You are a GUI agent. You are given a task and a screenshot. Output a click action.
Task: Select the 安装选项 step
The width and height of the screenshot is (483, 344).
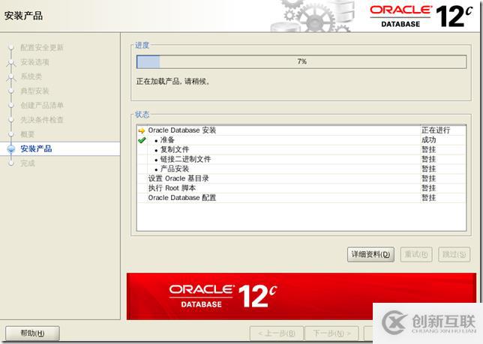coord(34,62)
